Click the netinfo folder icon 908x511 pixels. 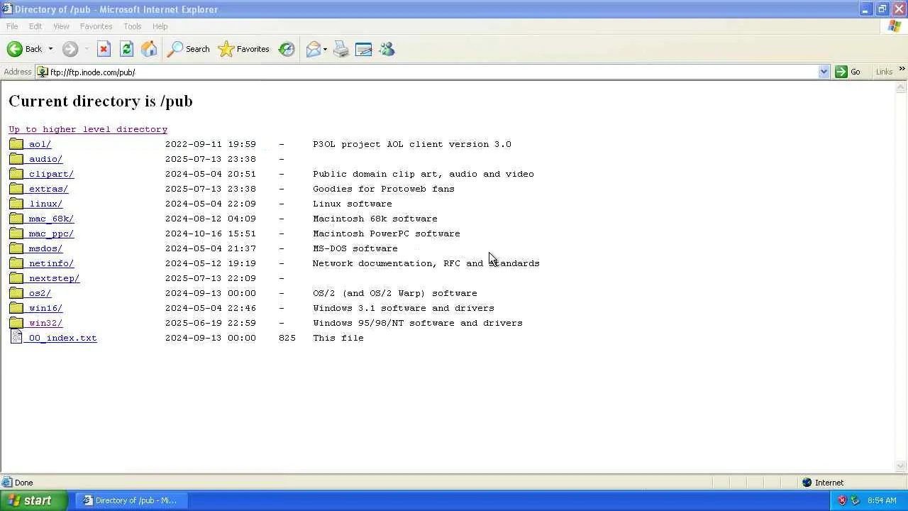(16, 263)
